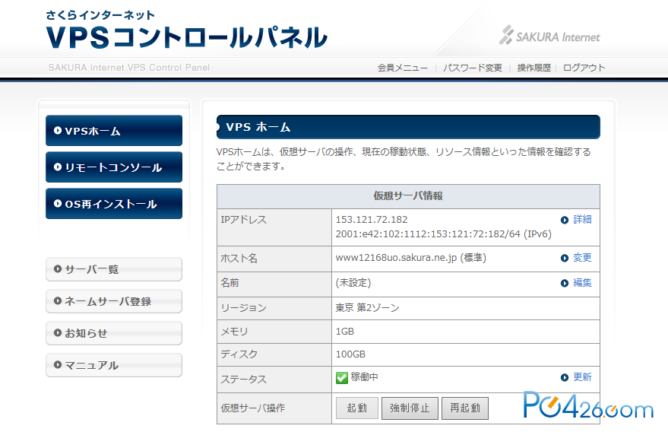668x432 pixels.
Task: Open マニュアル sidebar item
Action: click(x=114, y=365)
